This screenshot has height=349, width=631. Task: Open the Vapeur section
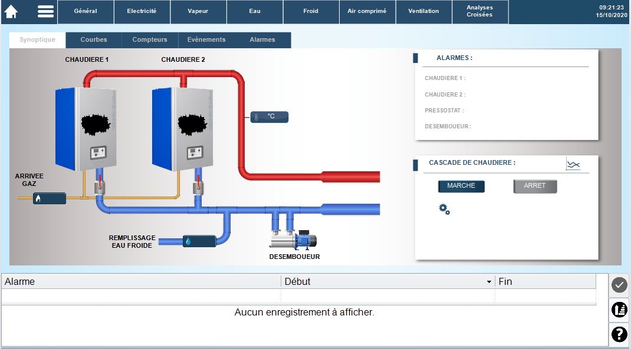198,11
